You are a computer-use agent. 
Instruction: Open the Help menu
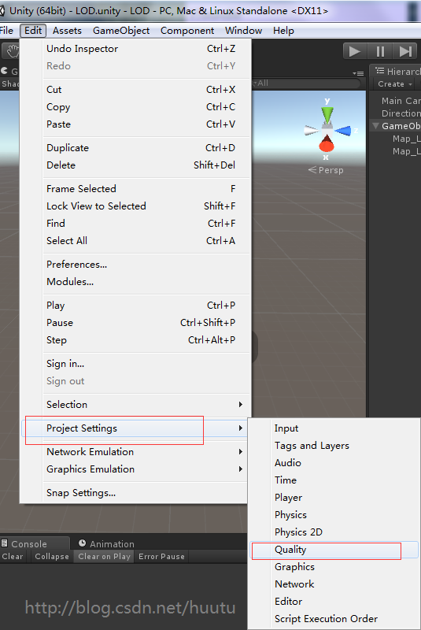tap(283, 31)
